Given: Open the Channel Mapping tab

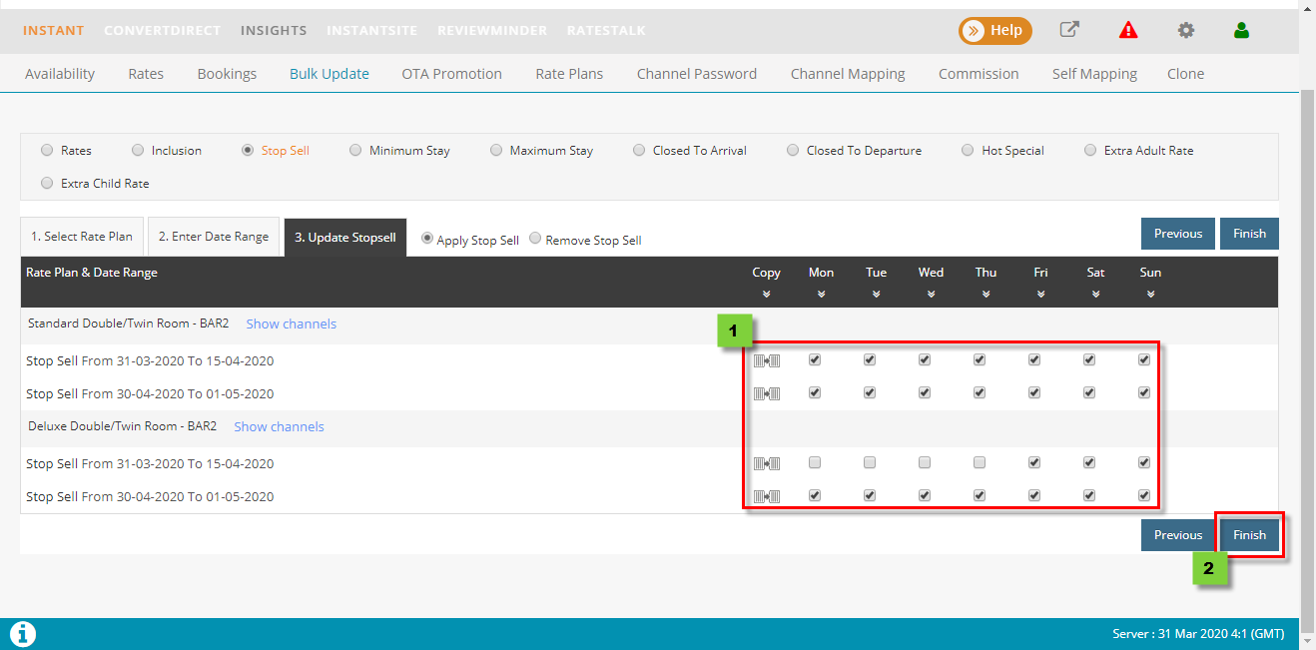Looking at the screenshot, I should (847, 74).
